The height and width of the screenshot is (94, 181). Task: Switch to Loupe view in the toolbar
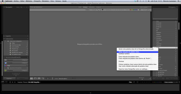tap(35, 78)
